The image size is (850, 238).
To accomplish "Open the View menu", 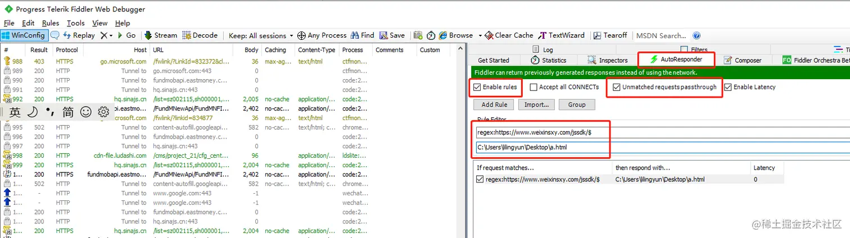I will (100, 23).
